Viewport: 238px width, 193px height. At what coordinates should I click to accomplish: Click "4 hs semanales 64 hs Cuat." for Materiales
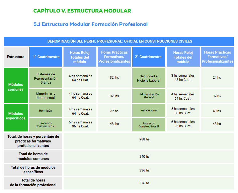(80, 96)
